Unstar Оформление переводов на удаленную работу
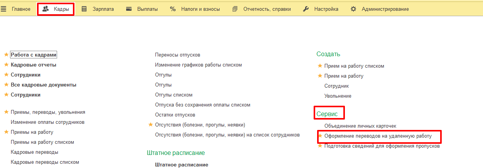This screenshot has width=483, height=168. [x=320, y=136]
